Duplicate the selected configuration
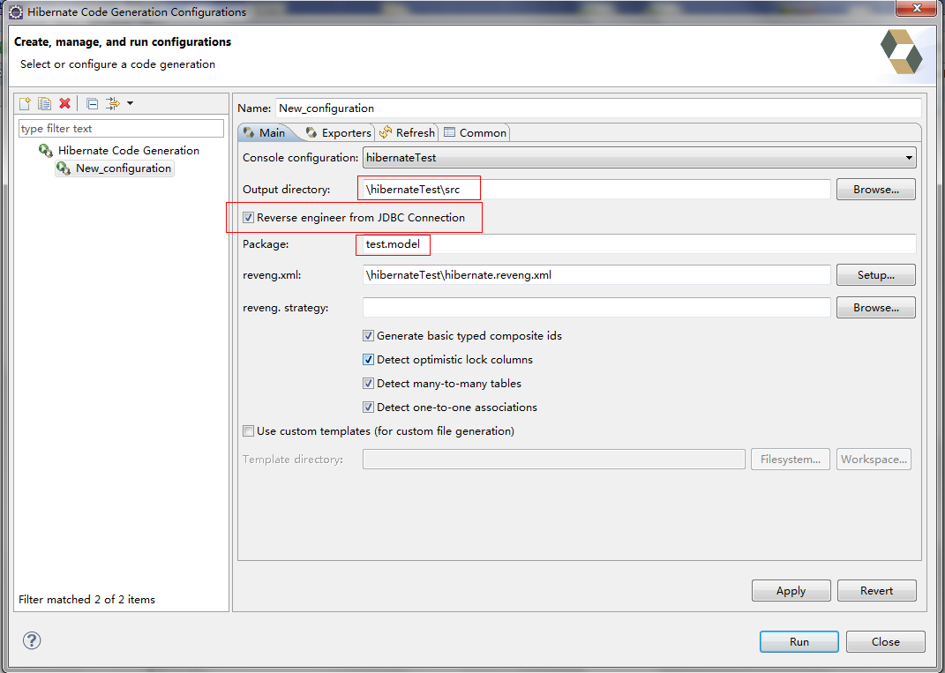 [44, 103]
